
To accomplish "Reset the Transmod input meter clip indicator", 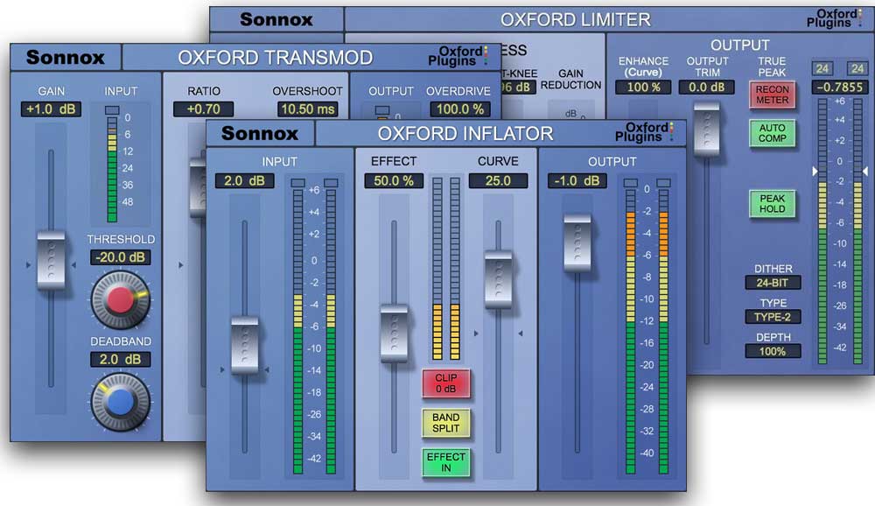I will tap(112, 110).
